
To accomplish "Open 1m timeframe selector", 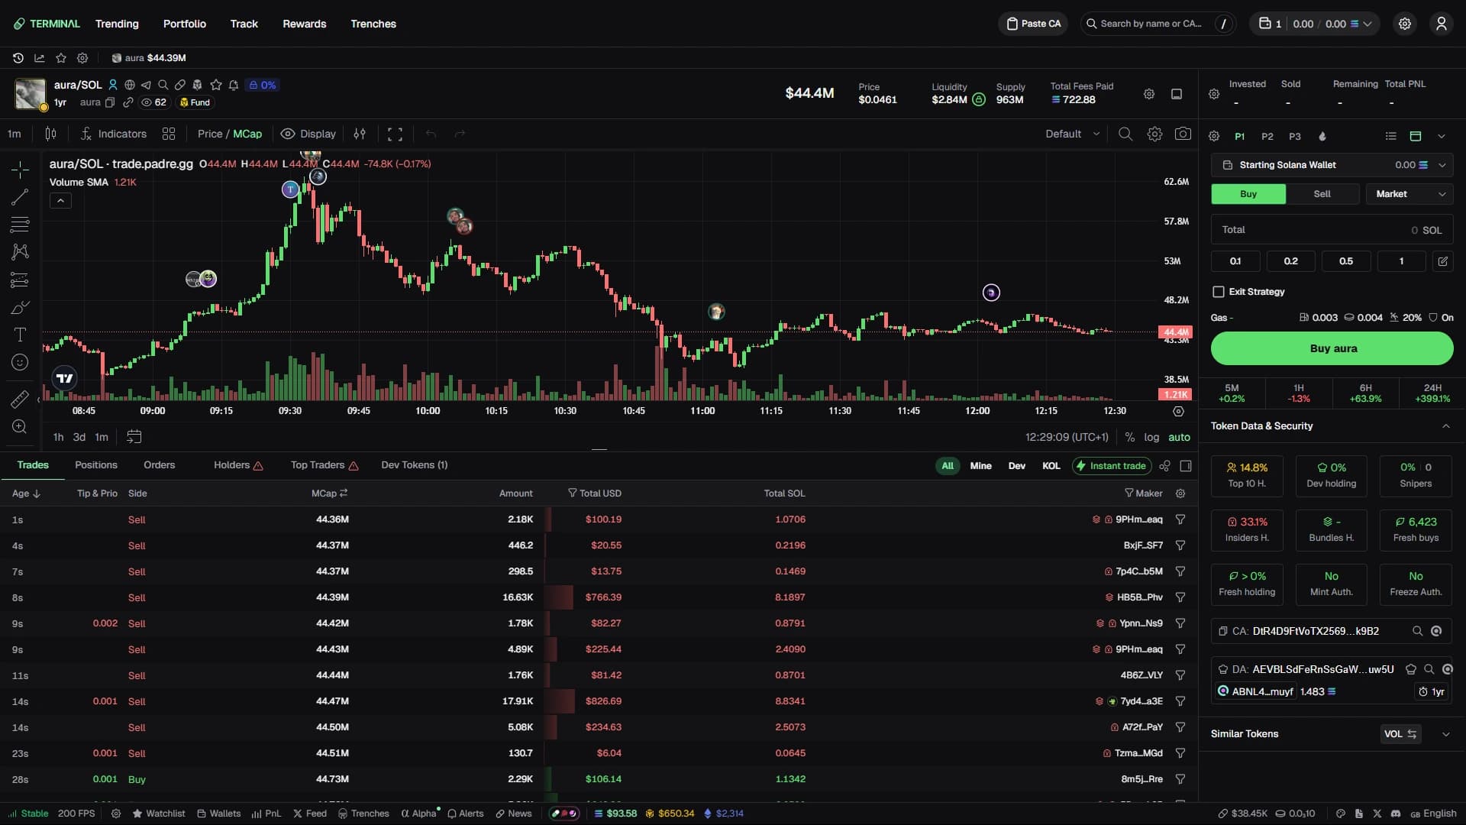I will [x=15, y=134].
